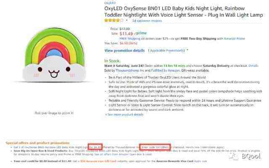Open View promotion details
This screenshot has height=168, width=269.
point(124,51)
